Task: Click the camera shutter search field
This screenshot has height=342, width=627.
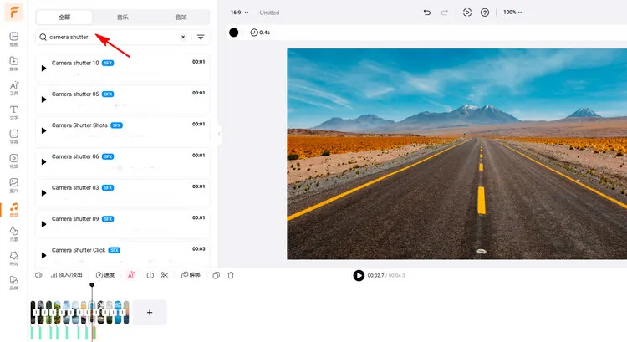Action: point(113,38)
